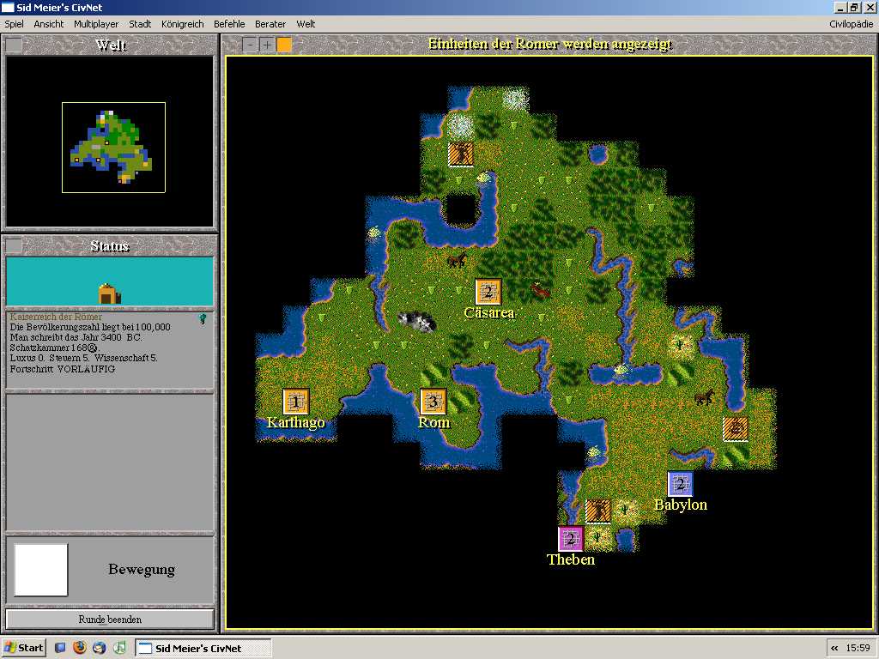Toggle the orange map display button
Screen dimensions: 879x659
tap(284, 45)
